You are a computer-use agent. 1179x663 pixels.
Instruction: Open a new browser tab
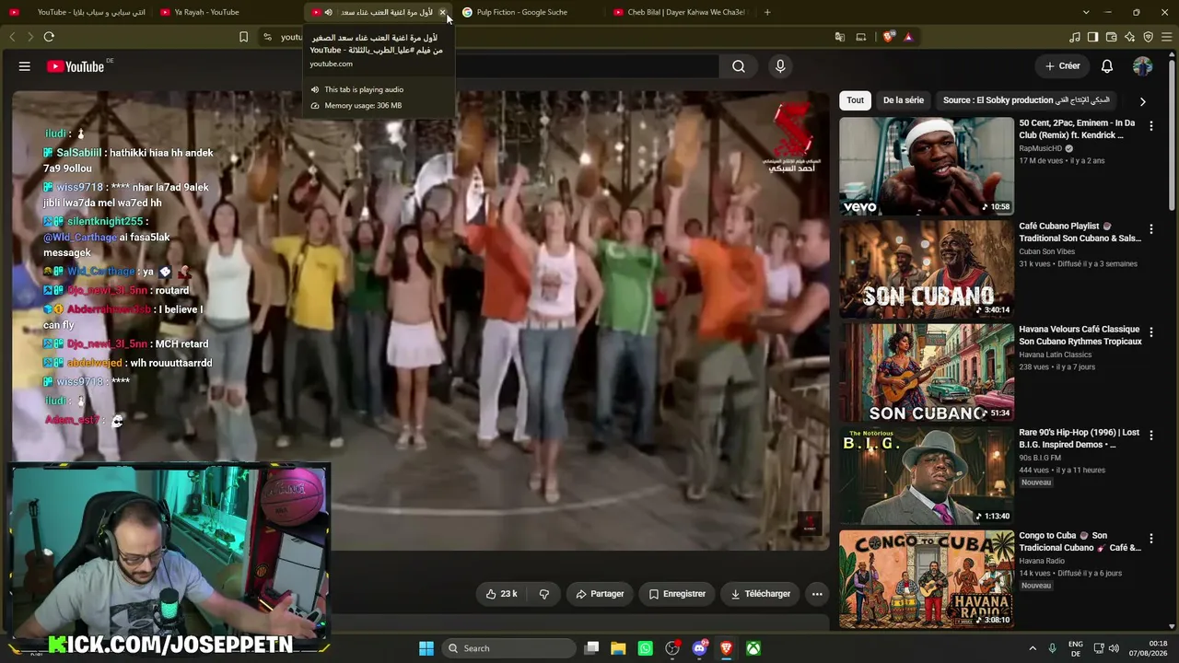767,12
